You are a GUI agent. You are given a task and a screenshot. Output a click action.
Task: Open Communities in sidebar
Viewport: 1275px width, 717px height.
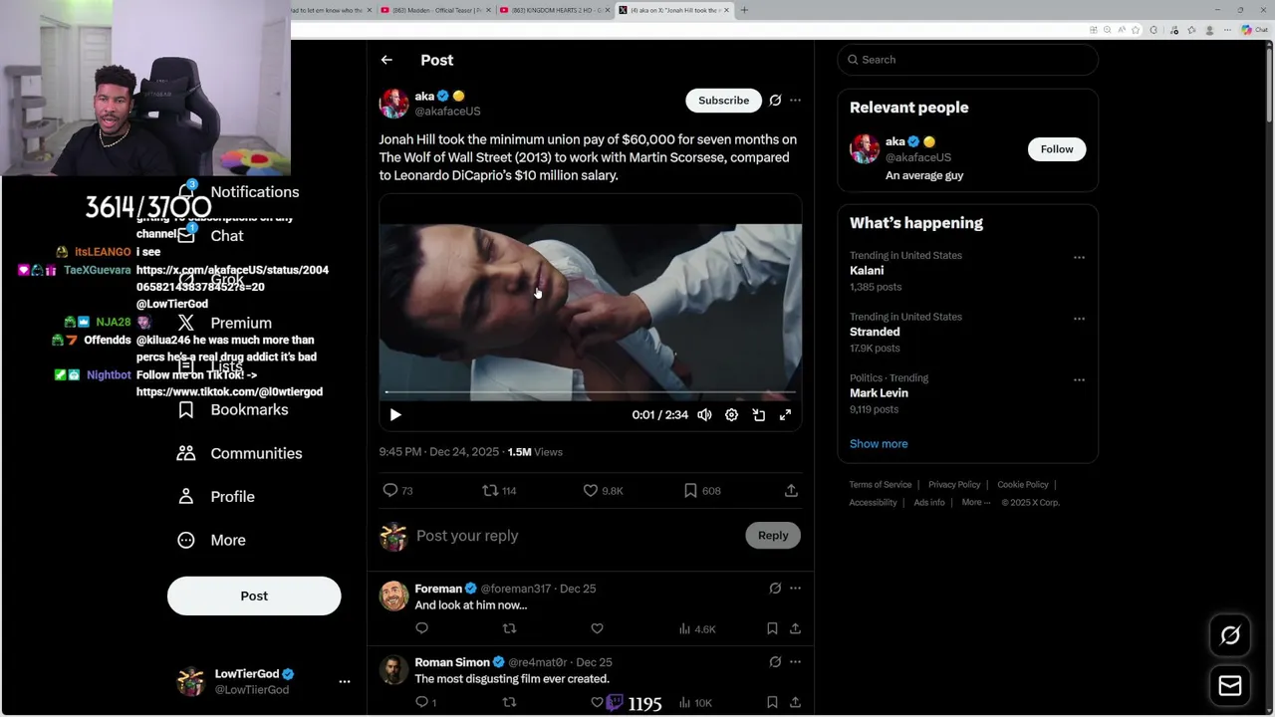[x=240, y=453]
